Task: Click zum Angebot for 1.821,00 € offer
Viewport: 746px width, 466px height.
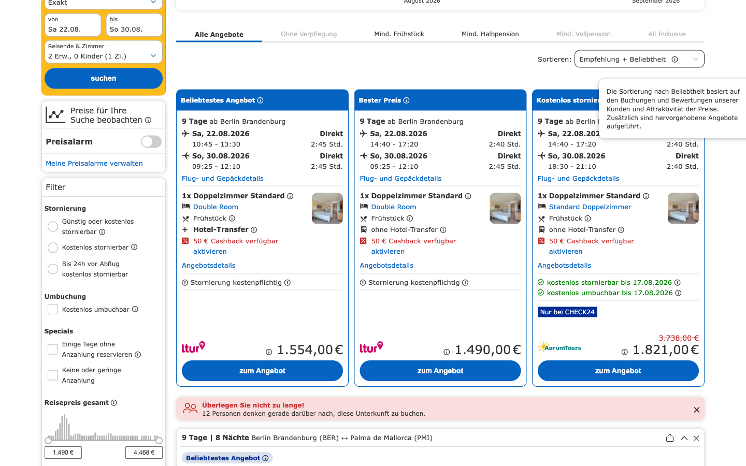Action: pyautogui.click(x=618, y=371)
